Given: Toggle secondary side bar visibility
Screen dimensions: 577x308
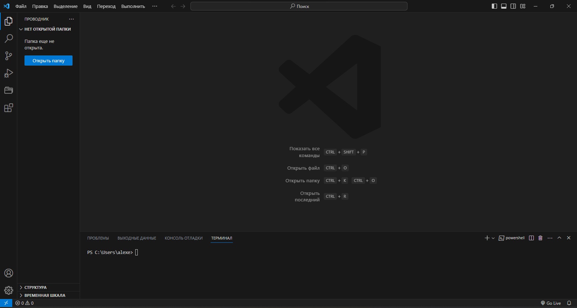Looking at the screenshot, I should coord(513,6).
